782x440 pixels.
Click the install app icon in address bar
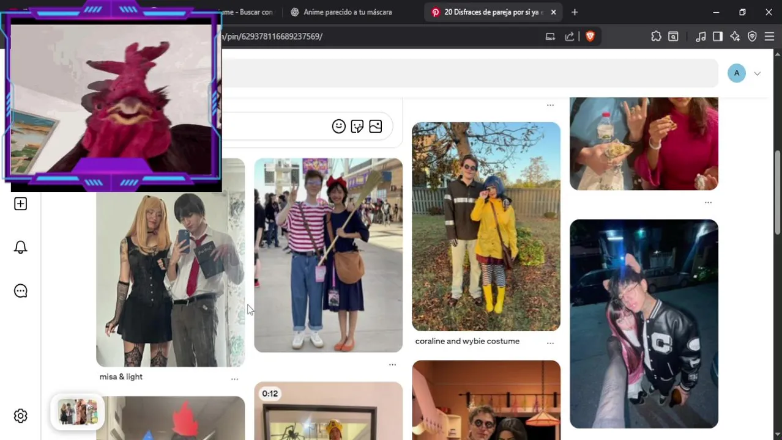click(550, 37)
